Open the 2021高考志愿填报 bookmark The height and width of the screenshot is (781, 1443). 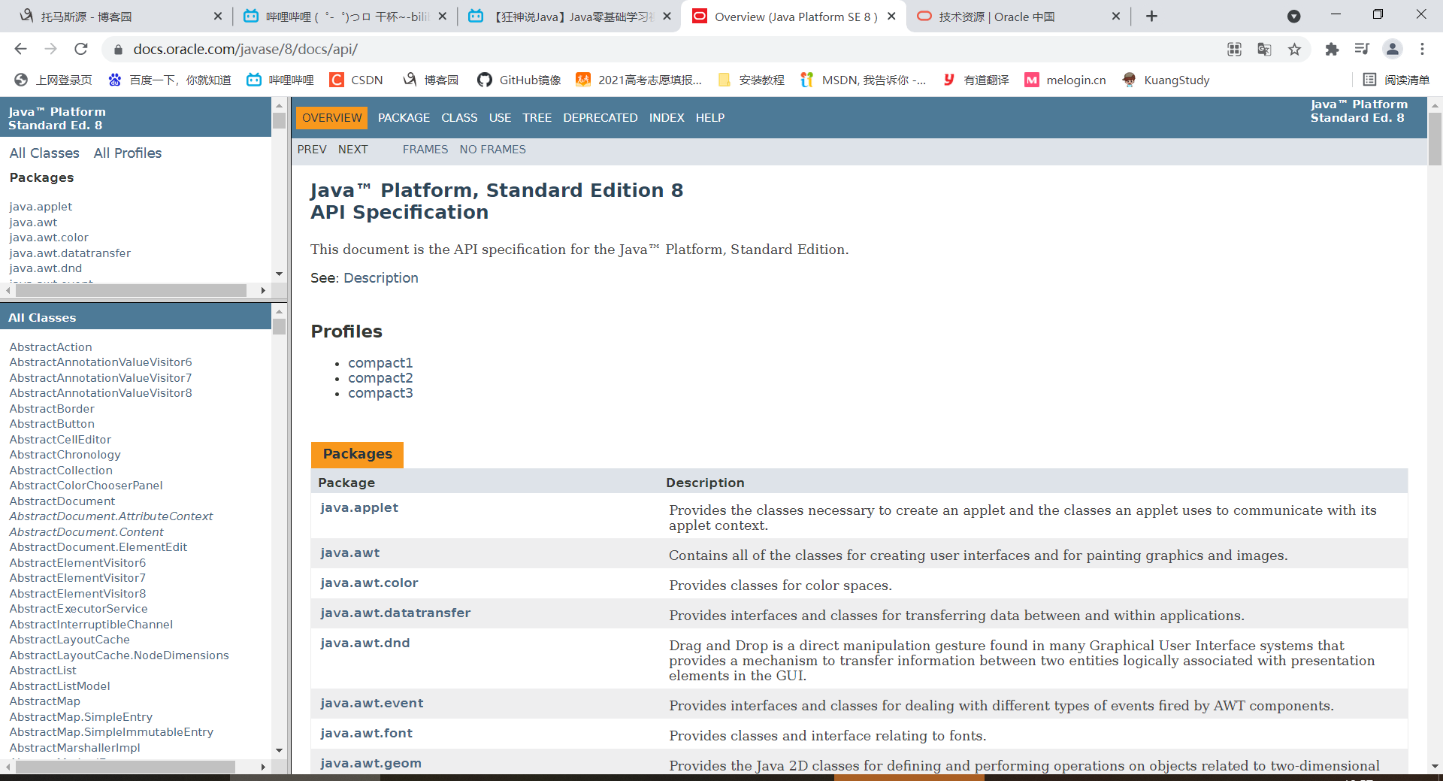point(639,80)
